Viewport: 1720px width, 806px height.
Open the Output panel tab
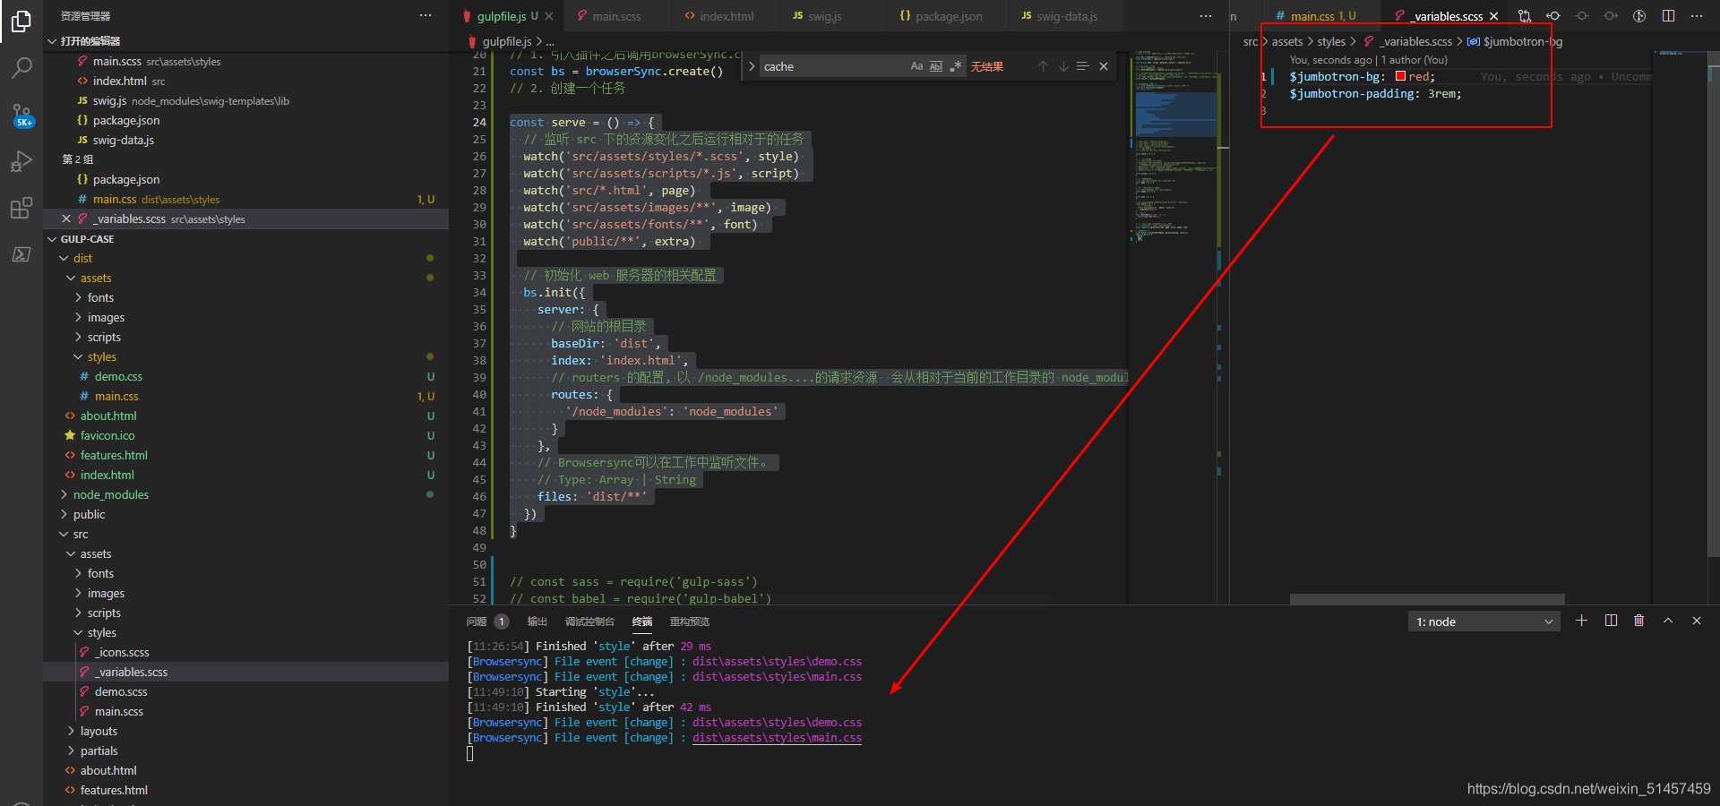click(x=537, y=622)
